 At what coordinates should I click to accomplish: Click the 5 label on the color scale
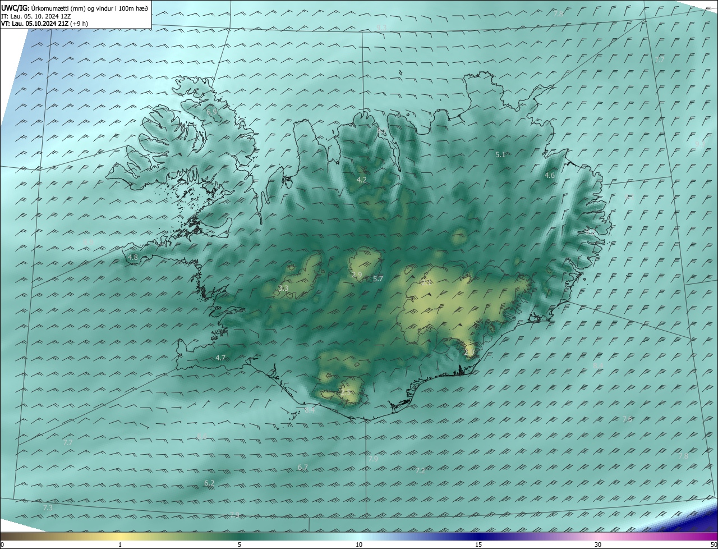pyautogui.click(x=240, y=545)
